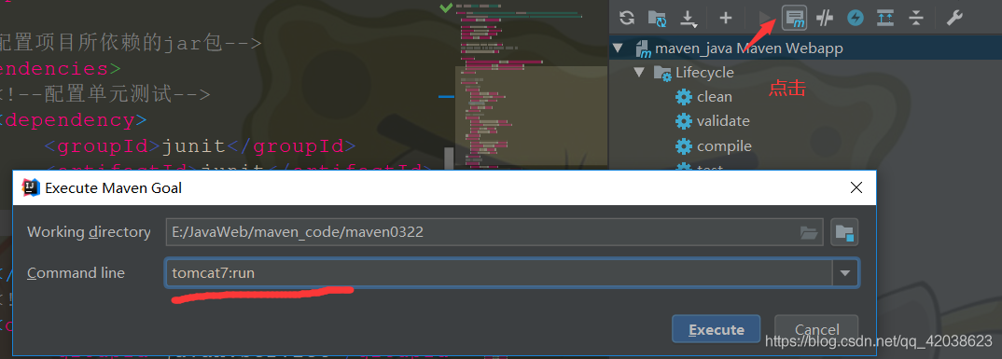The image size is (1002, 359).
Task: Add a Maven project with plus icon
Action: pyautogui.click(x=725, y=18)
